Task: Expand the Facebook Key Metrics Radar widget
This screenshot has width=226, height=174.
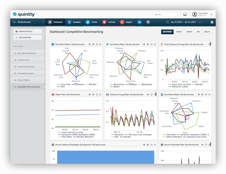Action: click(x=97, y=44)
